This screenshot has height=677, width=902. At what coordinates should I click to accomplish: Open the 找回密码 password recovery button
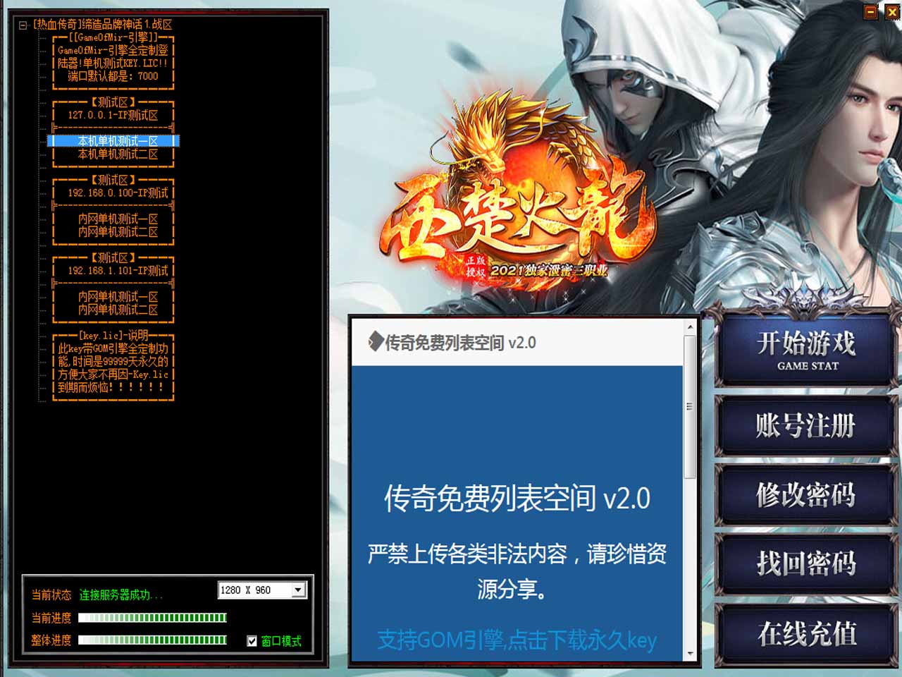coord(806,563)
